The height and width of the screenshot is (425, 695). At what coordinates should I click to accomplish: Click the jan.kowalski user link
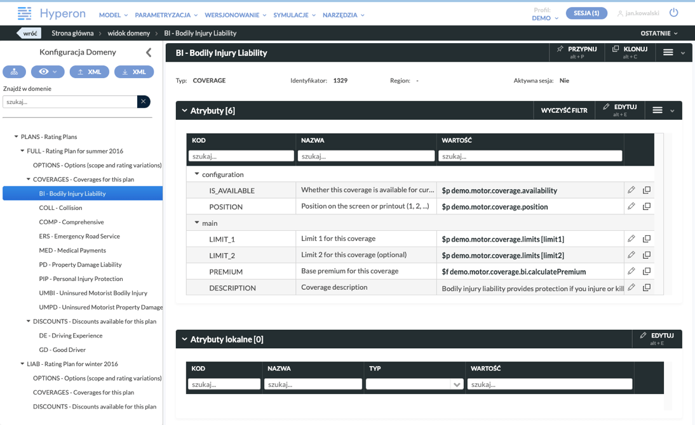click(x=638, y=13)
